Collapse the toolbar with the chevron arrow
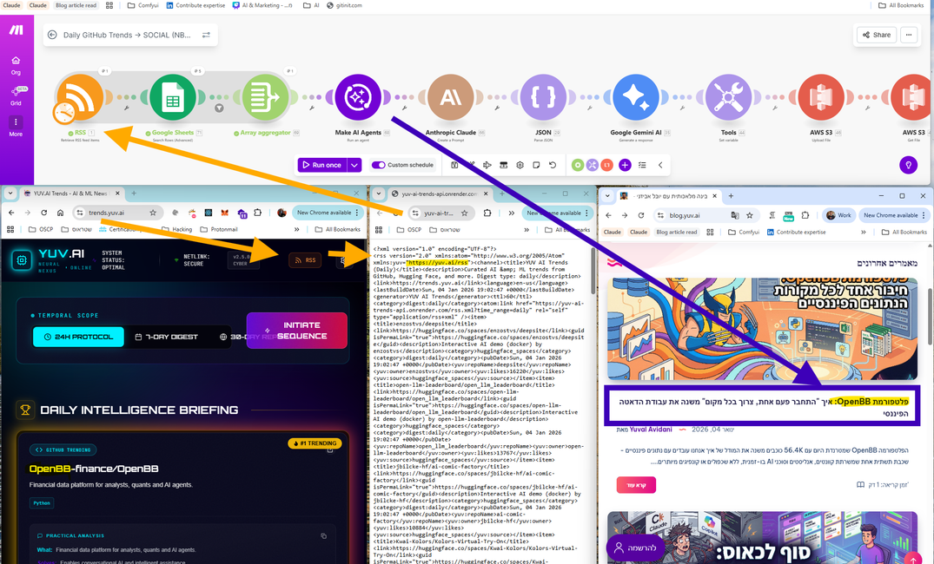This screenshot has height=564, width=934. click(x=660, y=165)
